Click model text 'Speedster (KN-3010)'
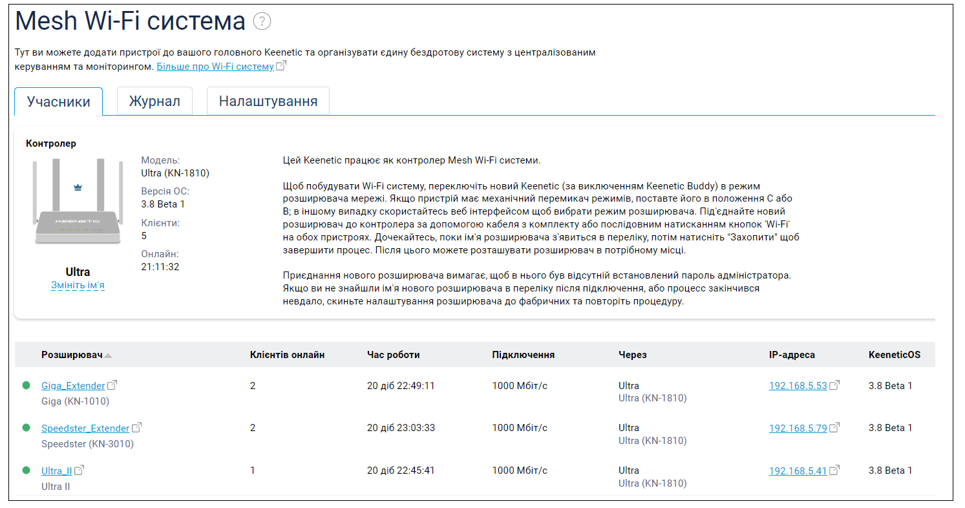 tap(87, 444)
